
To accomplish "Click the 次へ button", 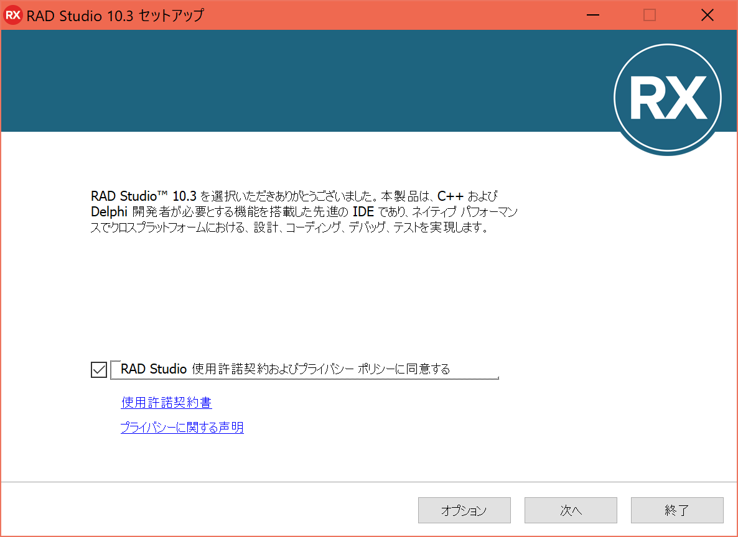I will [x=571, y=510].
